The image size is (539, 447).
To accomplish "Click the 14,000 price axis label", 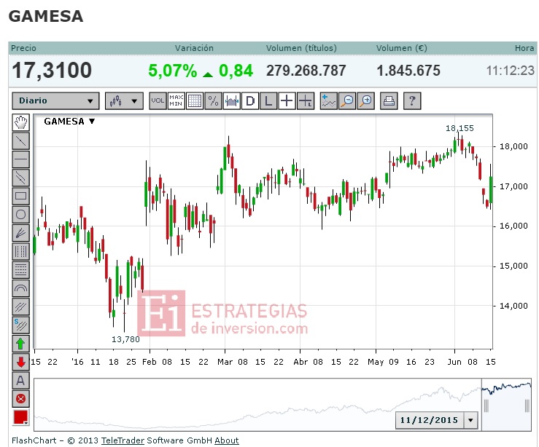I will coord(513,306).
